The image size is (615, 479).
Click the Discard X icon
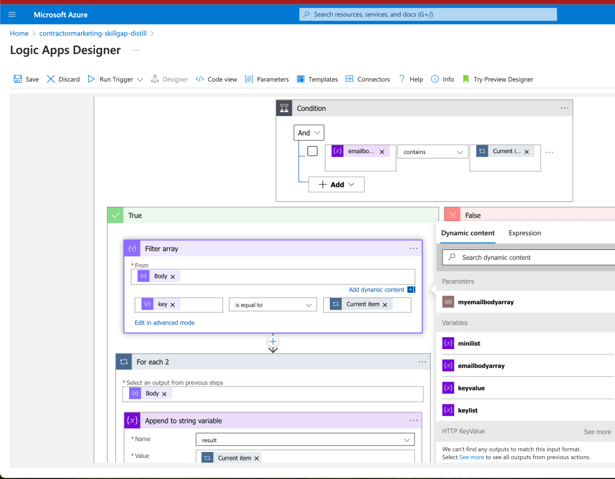point(50,79)
